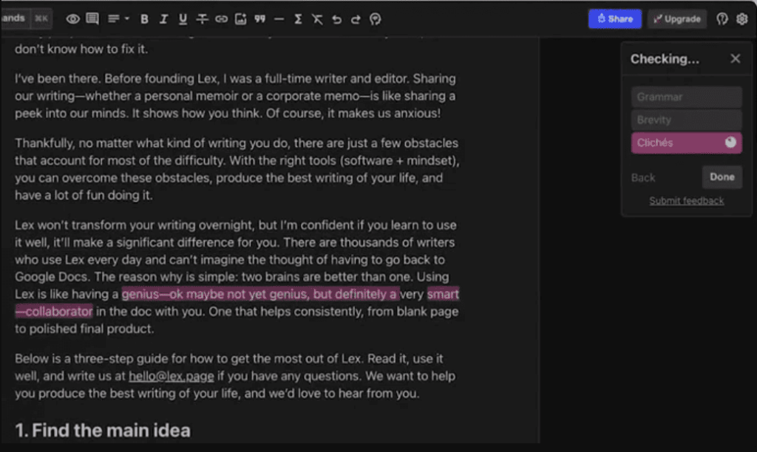
Task: Clear text formatting
Action: tap(317, 19)
